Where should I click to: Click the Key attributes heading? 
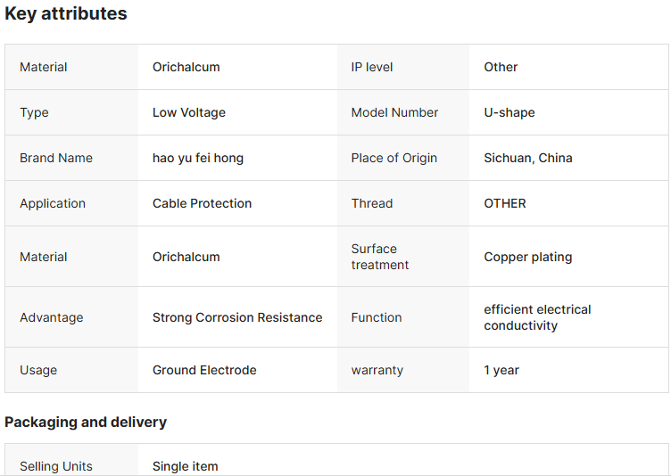66,14
